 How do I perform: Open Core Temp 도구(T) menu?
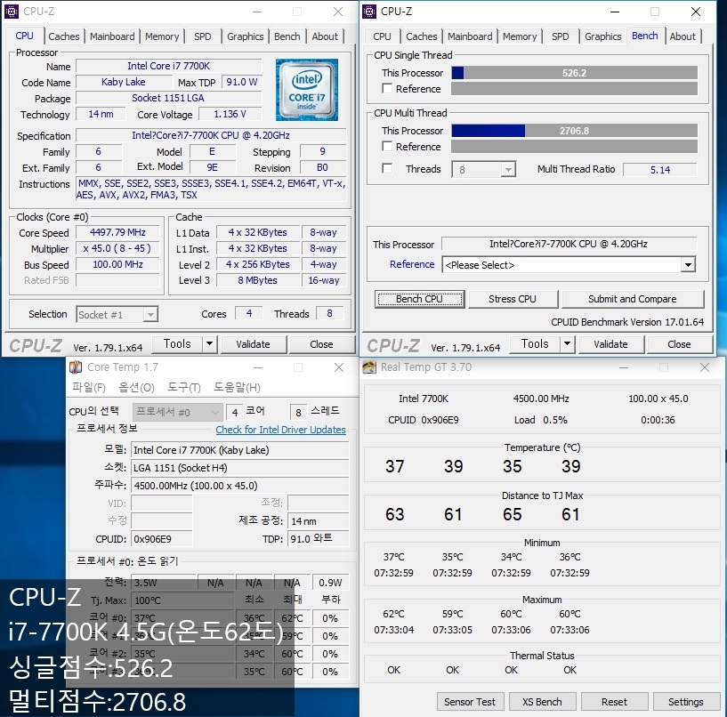(x=184, y=387)
